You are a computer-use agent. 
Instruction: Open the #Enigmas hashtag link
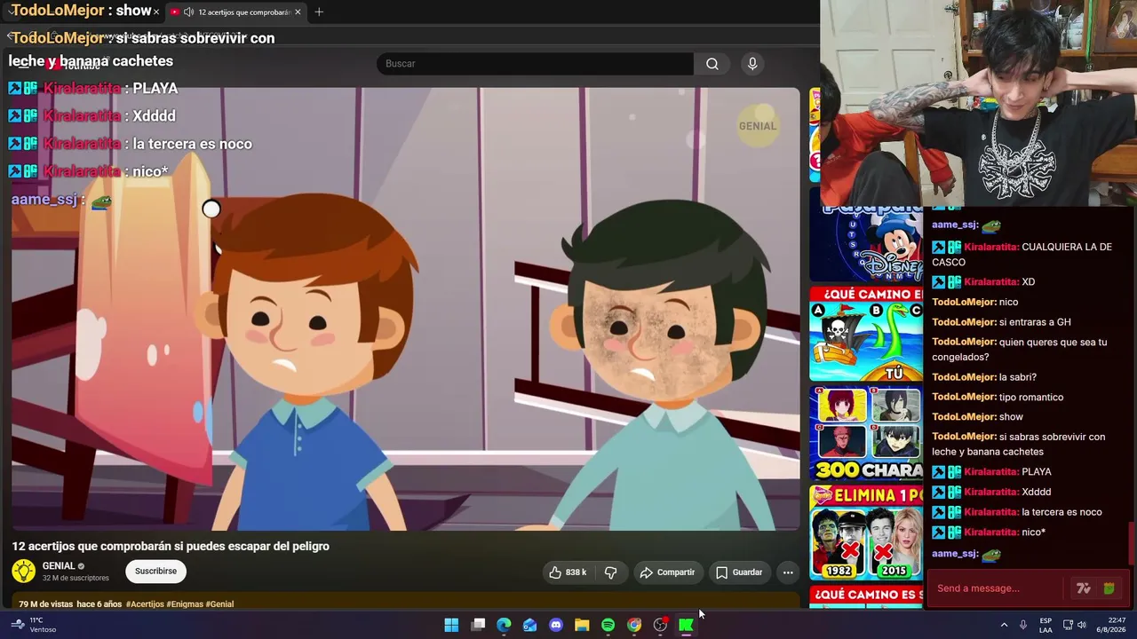[185, 604]
